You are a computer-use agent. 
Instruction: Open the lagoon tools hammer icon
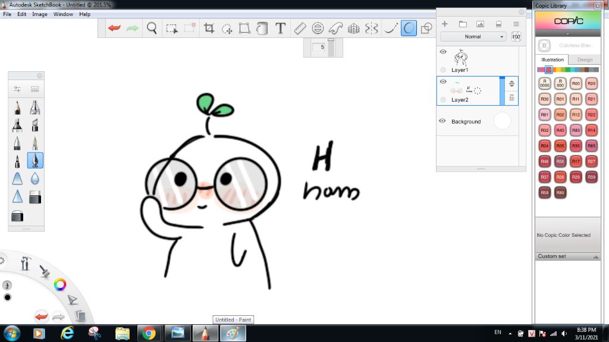26,263
